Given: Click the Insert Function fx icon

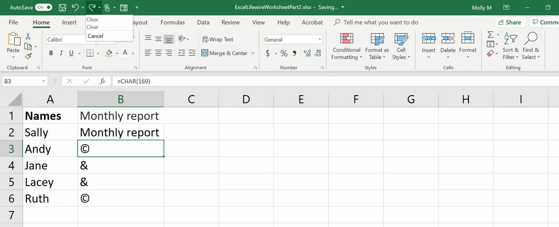Looking at the screenshot, I should click(x=102, y=81).
